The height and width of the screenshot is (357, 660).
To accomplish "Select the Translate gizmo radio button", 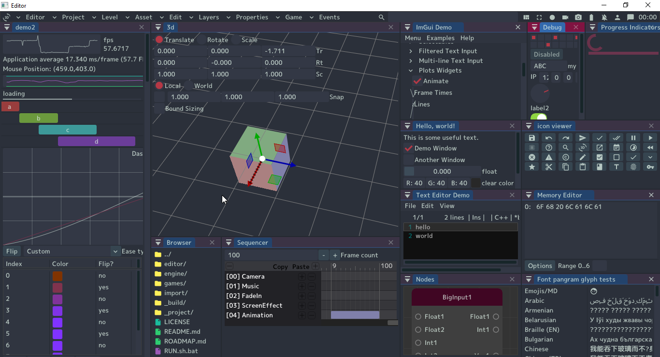I will pyautogui.click(x=159, y=40).
